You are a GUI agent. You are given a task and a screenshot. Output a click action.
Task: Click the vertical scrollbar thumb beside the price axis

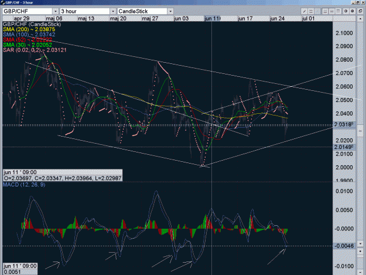coord(360,131)
